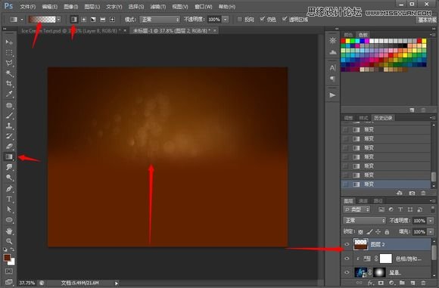Uncheck the 仿色 dither checkbox
The width and height of the screenshot is (439, 288).
[x=262, y=20]
